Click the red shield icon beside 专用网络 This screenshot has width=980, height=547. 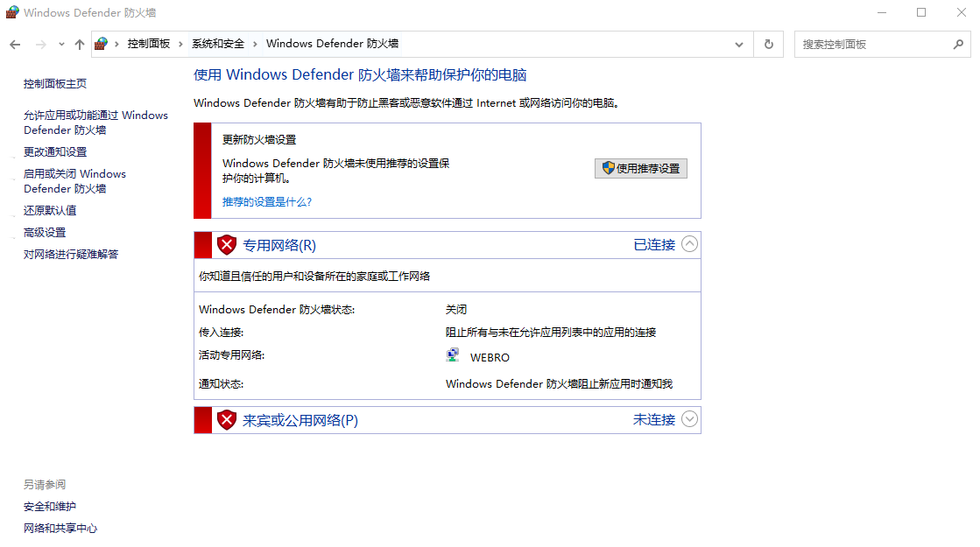(226, 245)
